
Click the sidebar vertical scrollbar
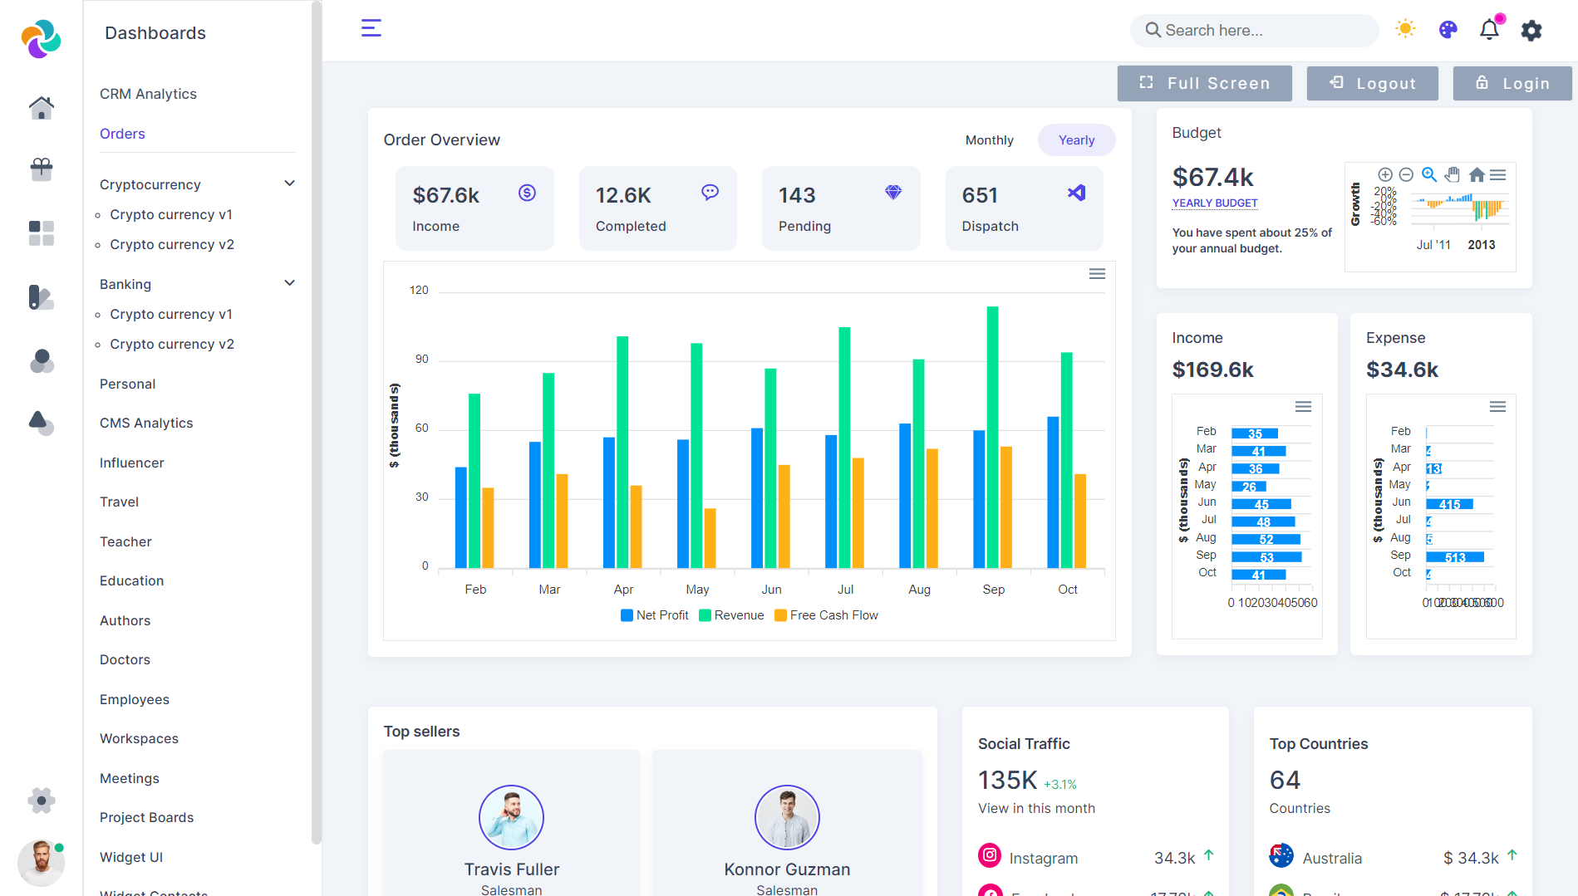[x=316, y=424]
